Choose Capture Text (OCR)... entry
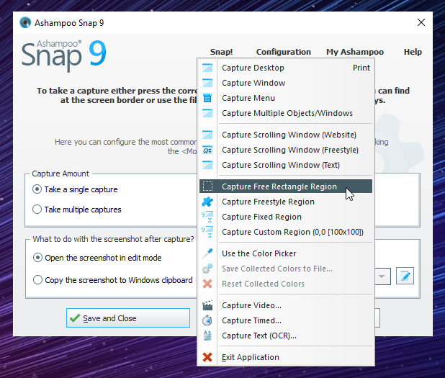This screenshot has width=445, height=378. coord(286,336)
